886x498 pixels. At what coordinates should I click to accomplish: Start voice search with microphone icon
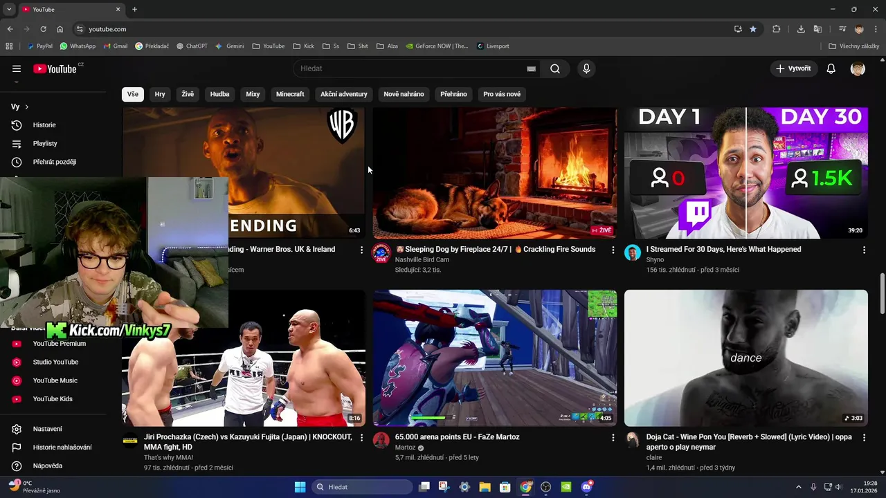pos(586,68)
